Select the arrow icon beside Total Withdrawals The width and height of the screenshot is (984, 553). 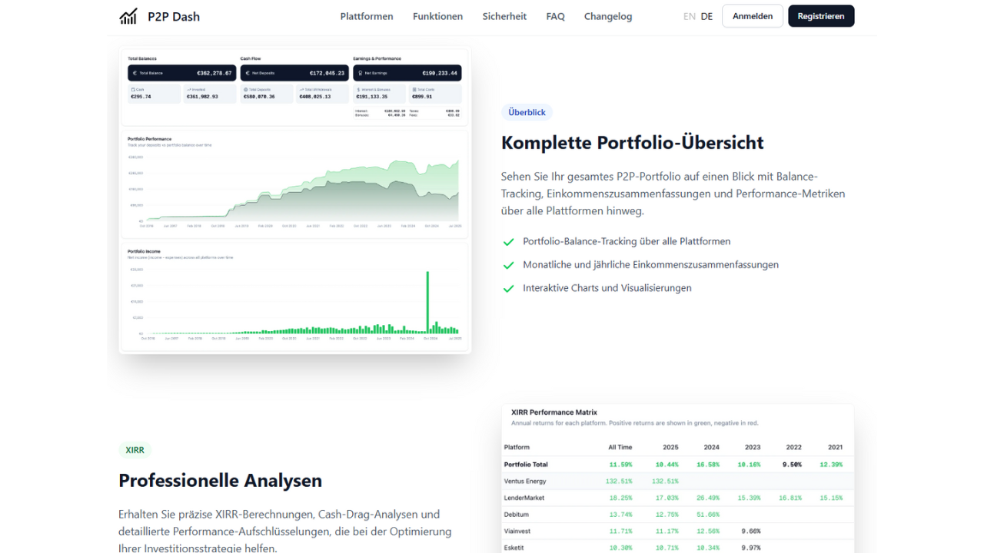tap(301, 89)
